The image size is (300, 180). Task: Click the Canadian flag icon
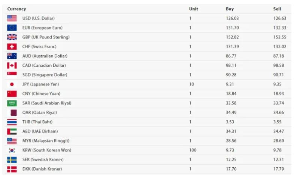click(12, 65)
